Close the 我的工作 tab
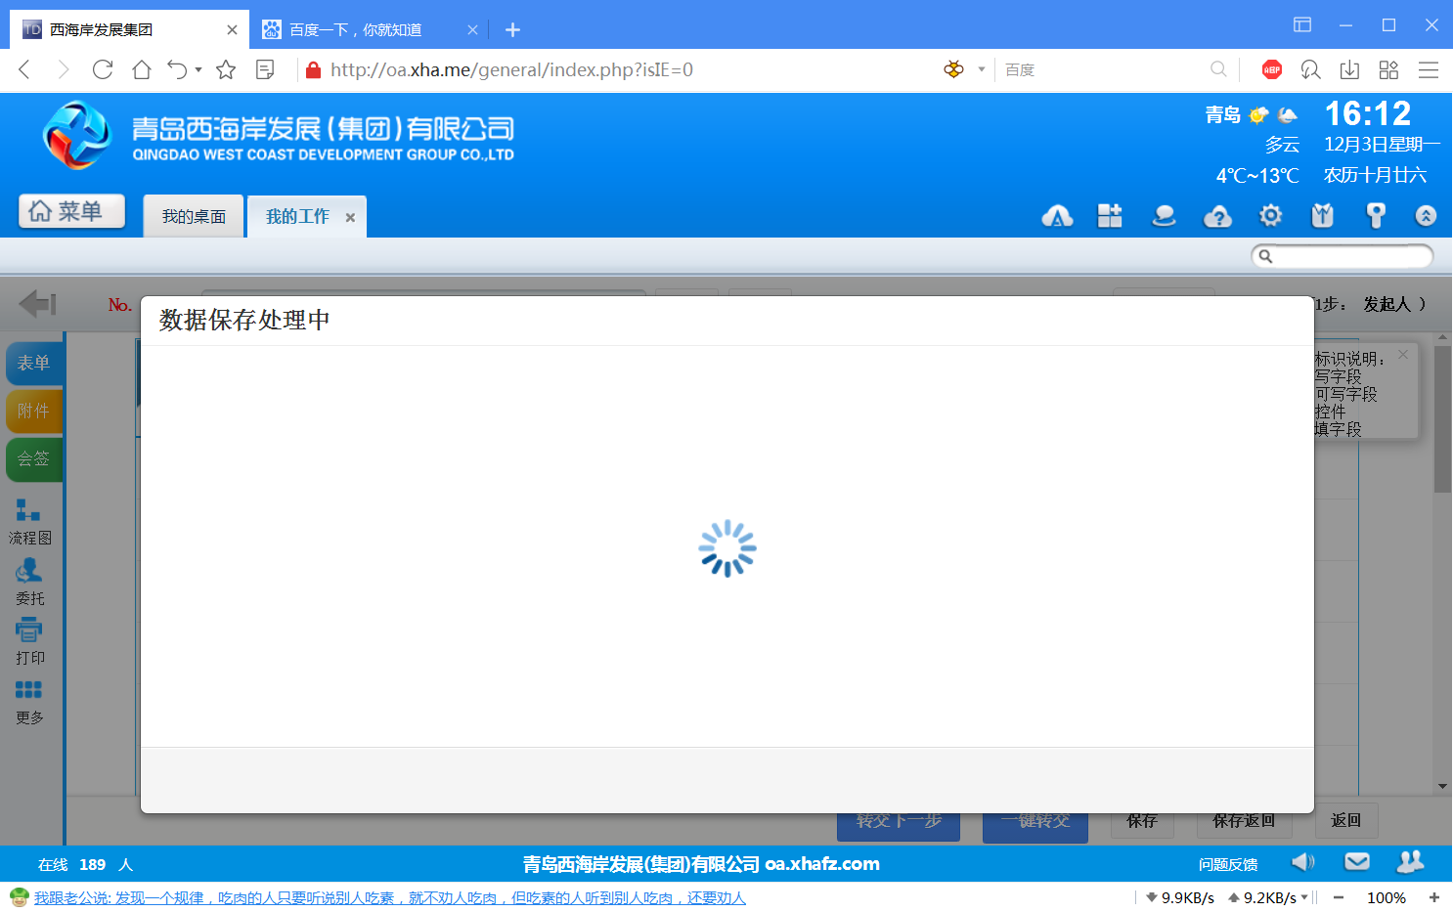This screenshot has width=1453, height=912. [350, 217]
